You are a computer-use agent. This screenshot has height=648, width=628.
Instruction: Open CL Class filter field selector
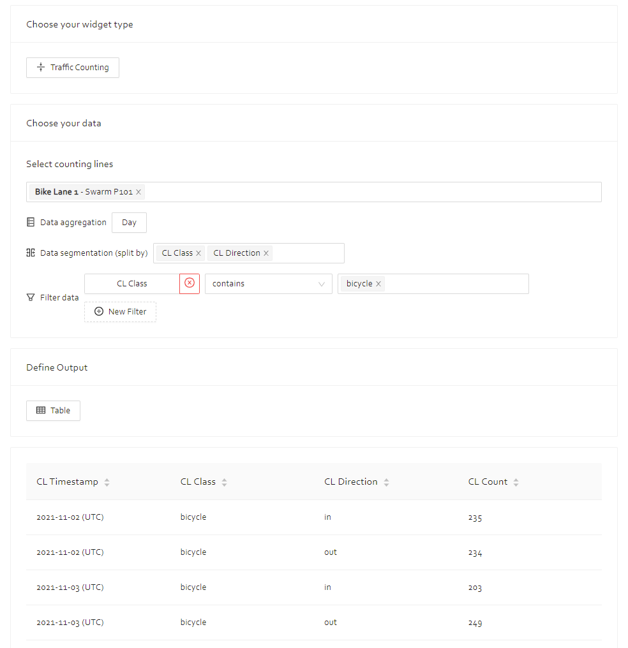point(132,284)
